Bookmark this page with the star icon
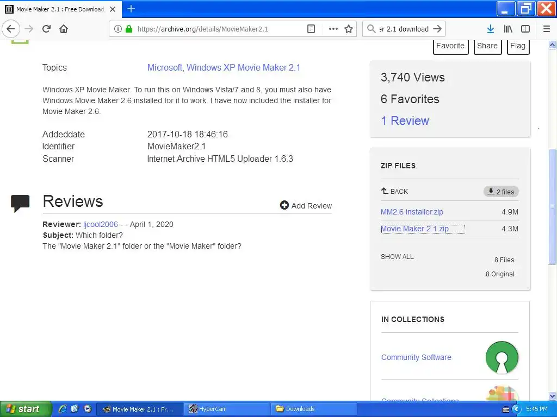 coord(349,29)
